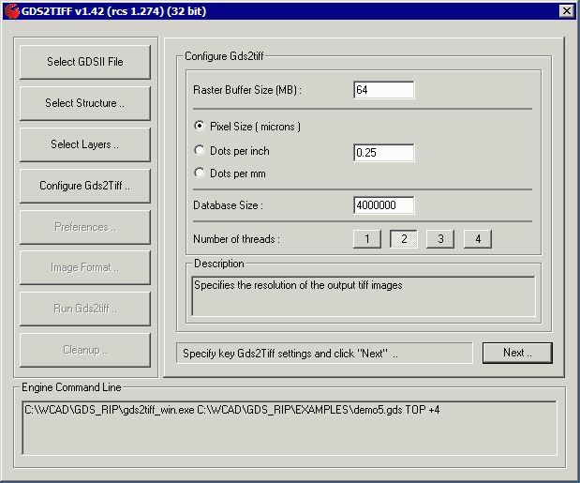Open the Select GDSII File step
Image resolution: width=580 pixels, height=483 pixels.
85,62
